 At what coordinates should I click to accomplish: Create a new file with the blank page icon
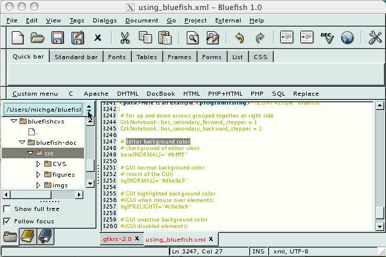tap(18, 38)
